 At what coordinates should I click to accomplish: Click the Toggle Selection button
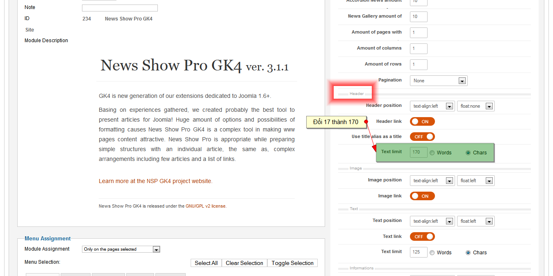point(292,263)
